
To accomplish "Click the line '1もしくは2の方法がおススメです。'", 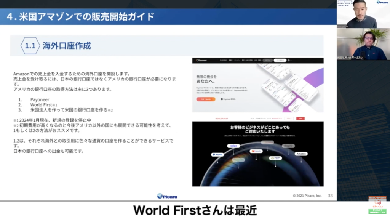I will tap(47, 130).
